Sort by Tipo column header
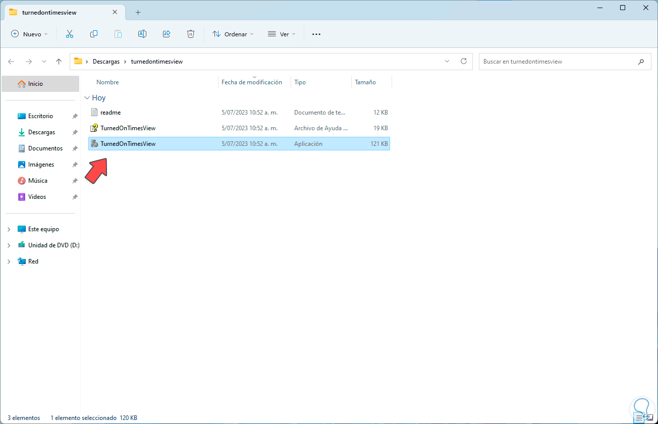This screenshot has height=424, width=658. [x=300, y=82]
